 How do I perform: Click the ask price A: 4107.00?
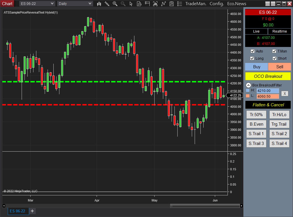click(266, 38)
